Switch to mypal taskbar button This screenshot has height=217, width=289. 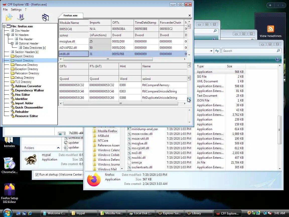pyautogui.click(x=83, y=213)
